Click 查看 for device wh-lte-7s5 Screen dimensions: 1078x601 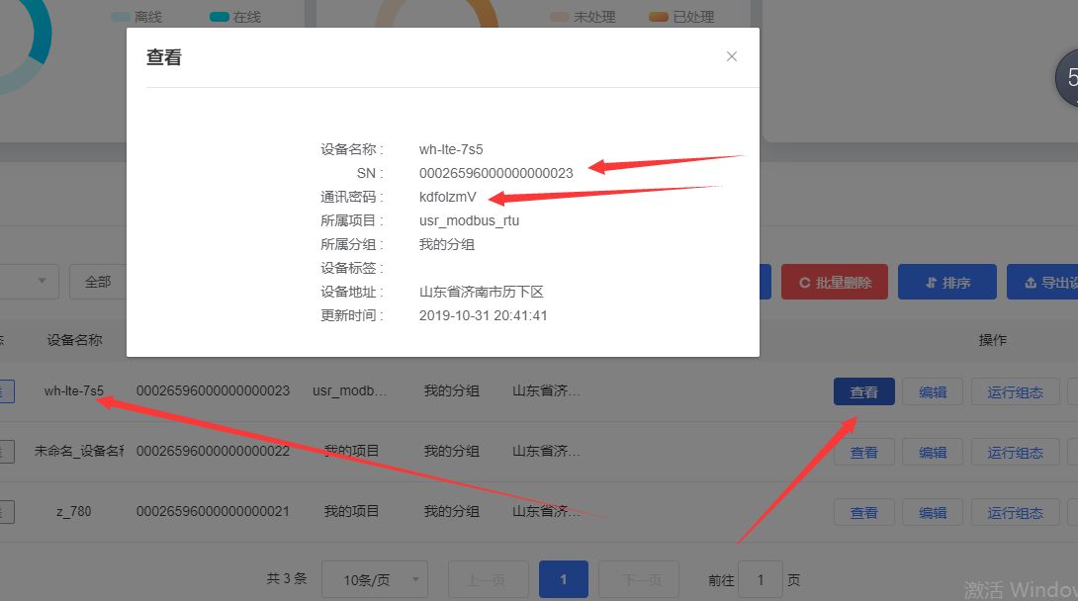coord(863,392)
